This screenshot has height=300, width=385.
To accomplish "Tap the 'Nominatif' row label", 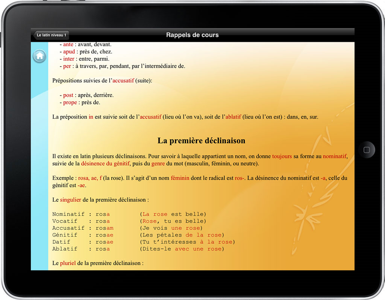I will tap(68, 214).
